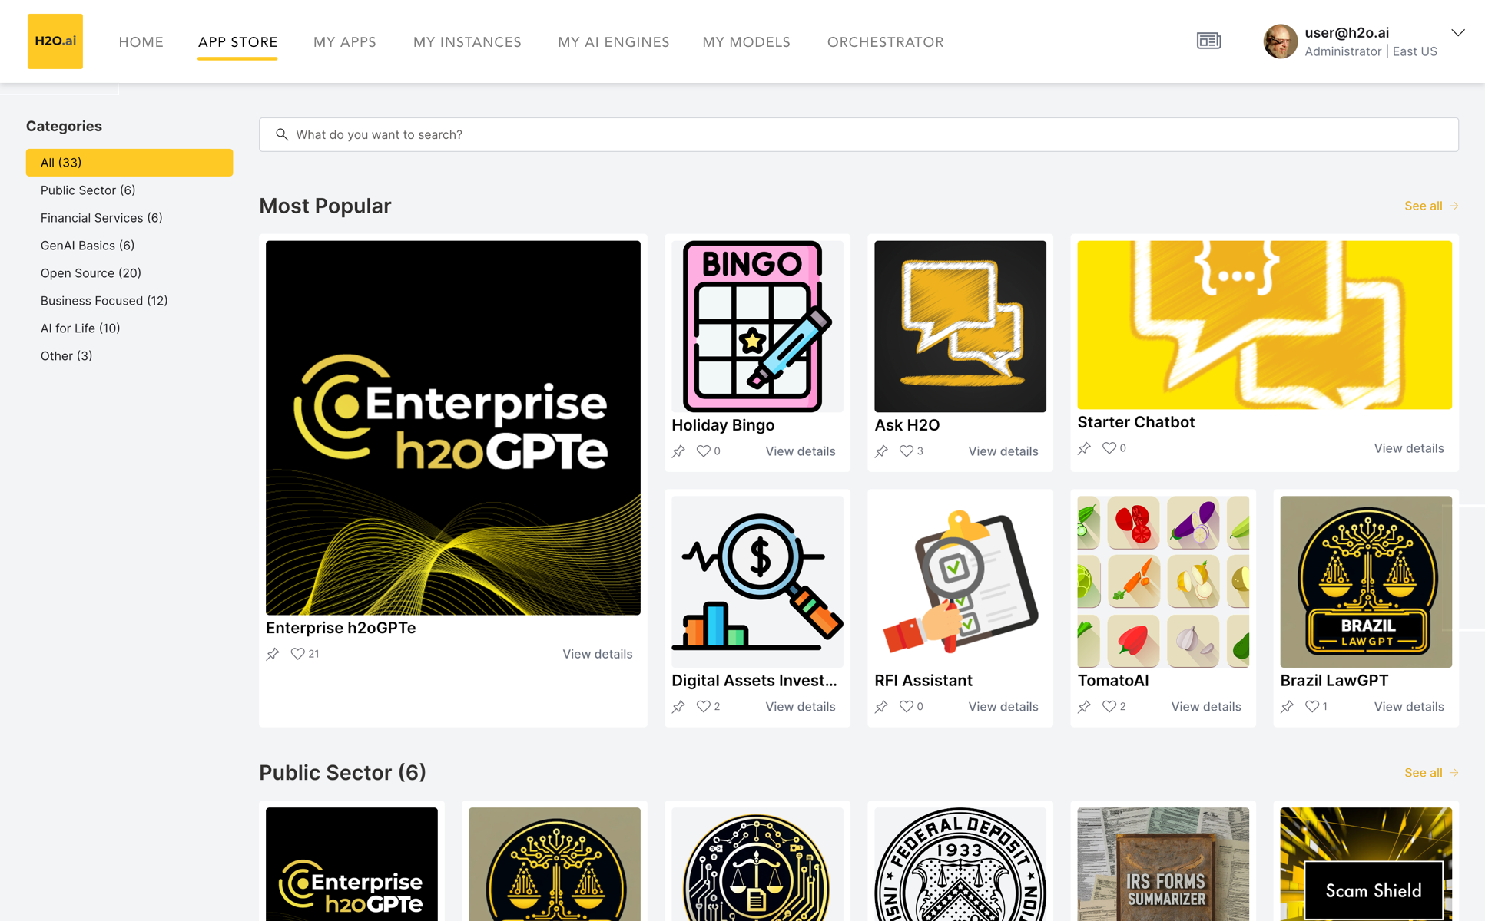The width and height of the screenshot is (1485, 921).
Task: View details of TomatoAI
Action: point(1205,707)
